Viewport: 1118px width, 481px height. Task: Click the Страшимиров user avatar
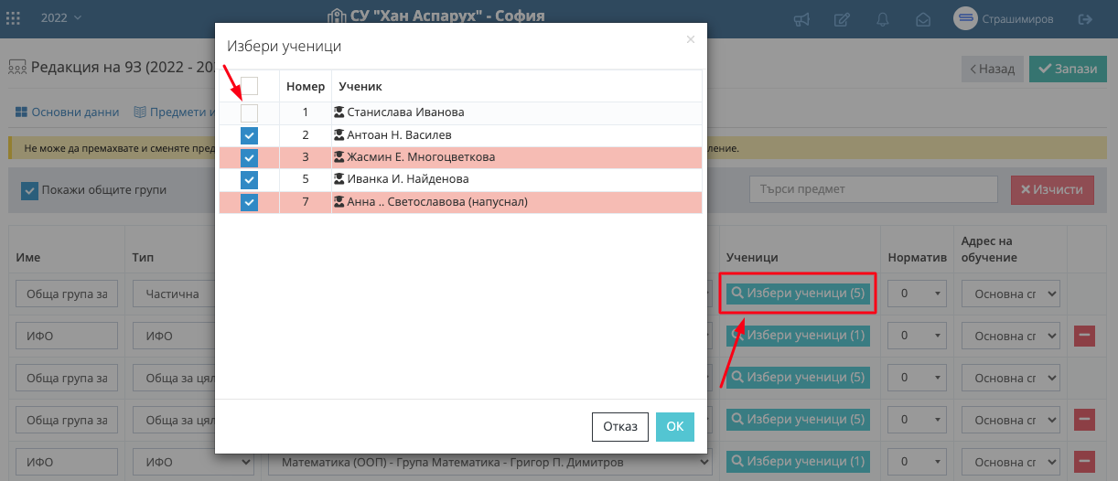[965, 18]
